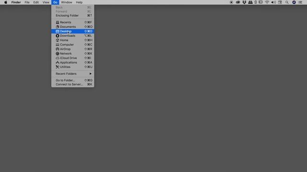
Task: Open the Wi-Fi status menu
Action: click(x=267, y=2)
